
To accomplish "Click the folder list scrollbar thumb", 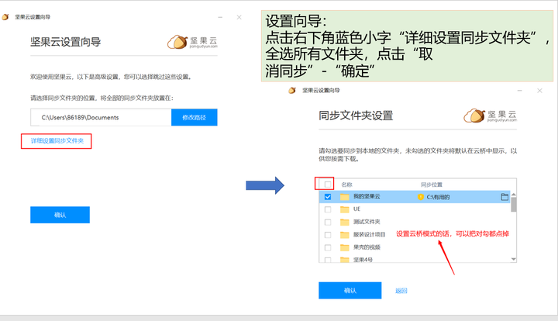I will pyautogui.click(x=514, y=205).
